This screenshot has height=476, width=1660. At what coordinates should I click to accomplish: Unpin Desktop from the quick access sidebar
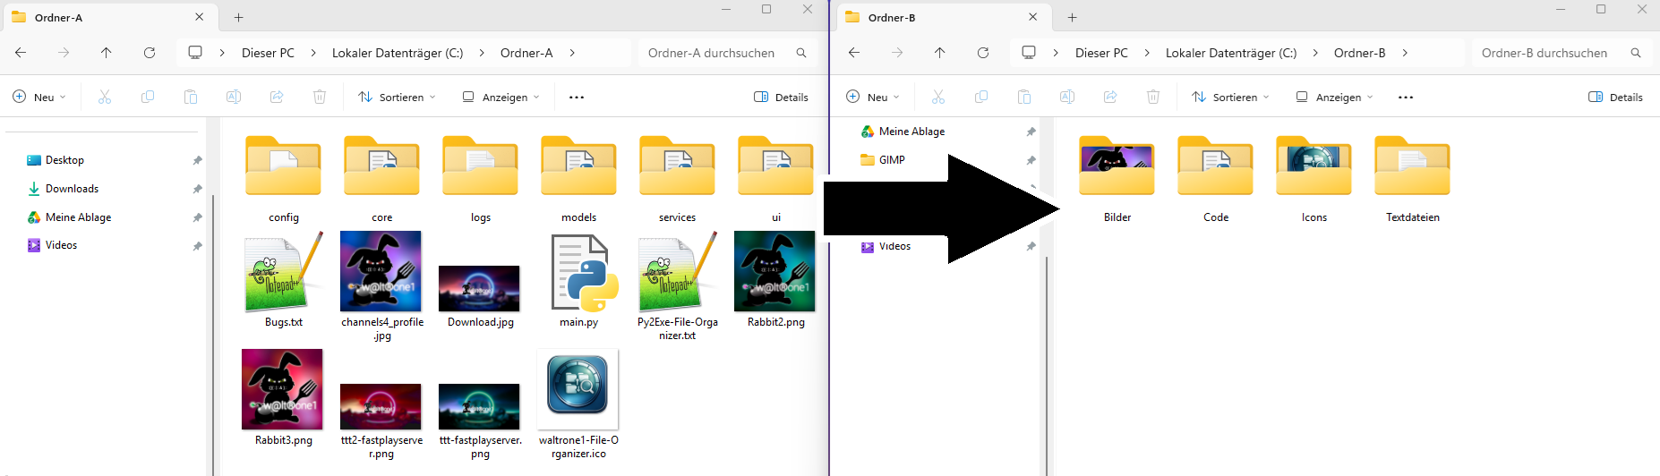coord(197,160)
